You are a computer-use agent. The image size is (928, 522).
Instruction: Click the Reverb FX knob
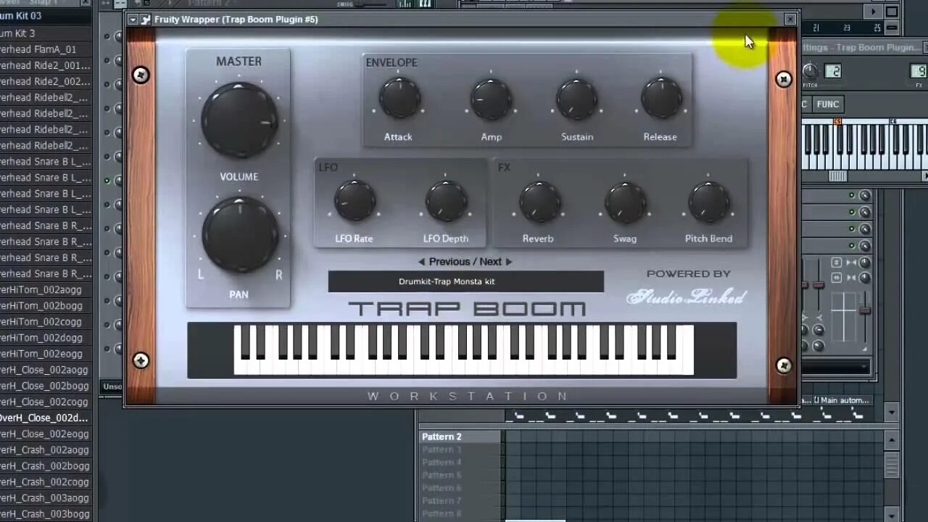point(539,202)
